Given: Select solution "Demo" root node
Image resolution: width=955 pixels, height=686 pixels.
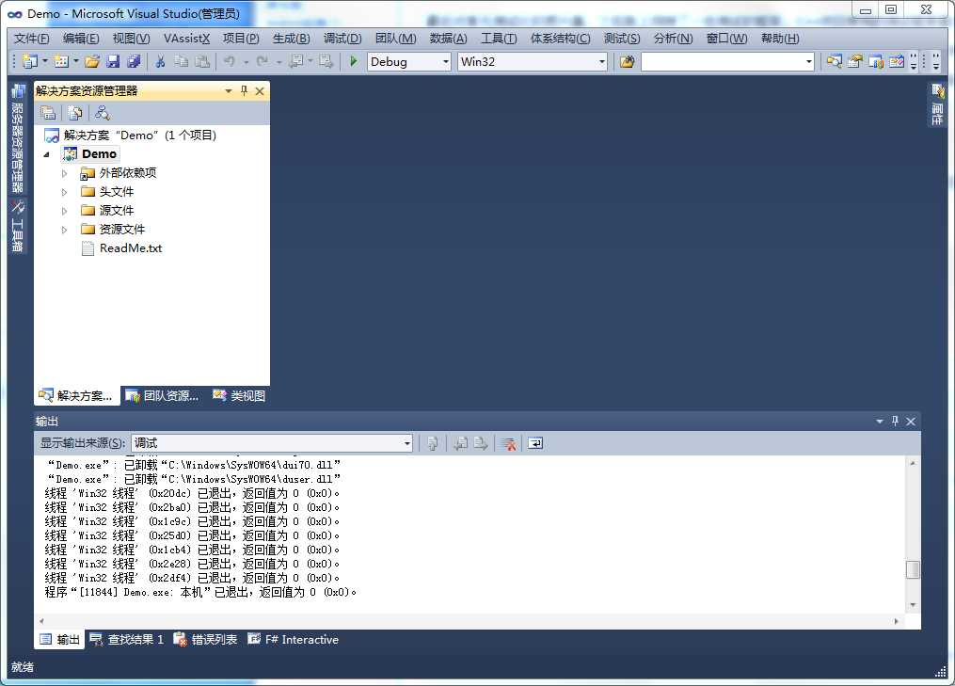Looking at the screenshot, I should click(139, 136).
